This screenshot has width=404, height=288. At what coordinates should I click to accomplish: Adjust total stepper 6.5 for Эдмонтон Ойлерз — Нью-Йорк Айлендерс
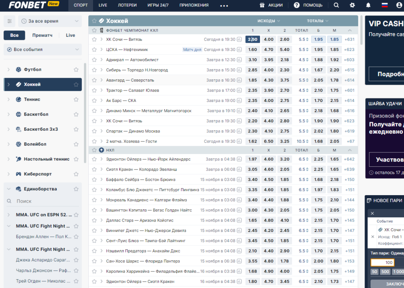pyautogui.click(x=307, y=159)
